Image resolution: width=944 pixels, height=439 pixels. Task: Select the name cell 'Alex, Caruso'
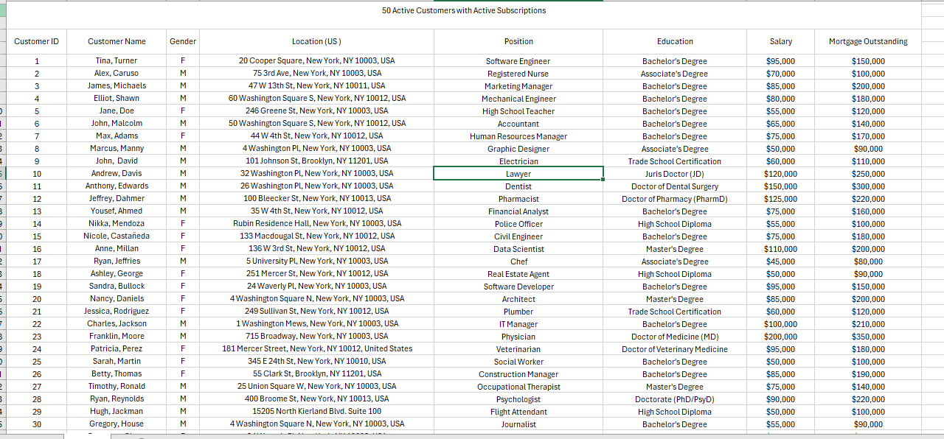point(117,73)
